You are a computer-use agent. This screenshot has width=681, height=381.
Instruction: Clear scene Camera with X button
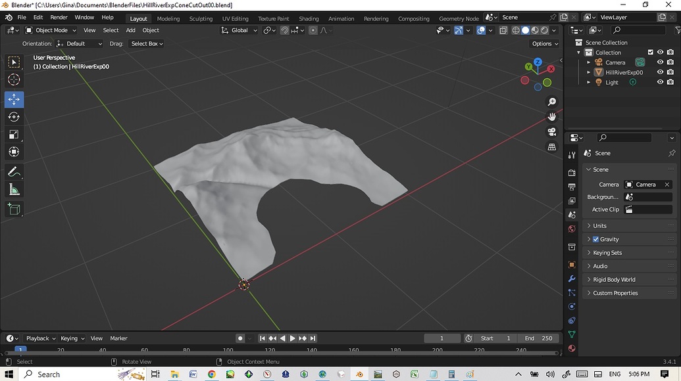pyautogui.click(x=667, y=185)
